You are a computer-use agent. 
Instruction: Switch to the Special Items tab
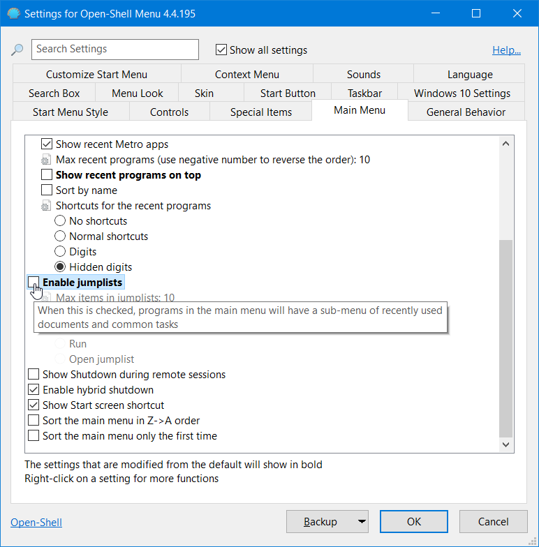261,112
